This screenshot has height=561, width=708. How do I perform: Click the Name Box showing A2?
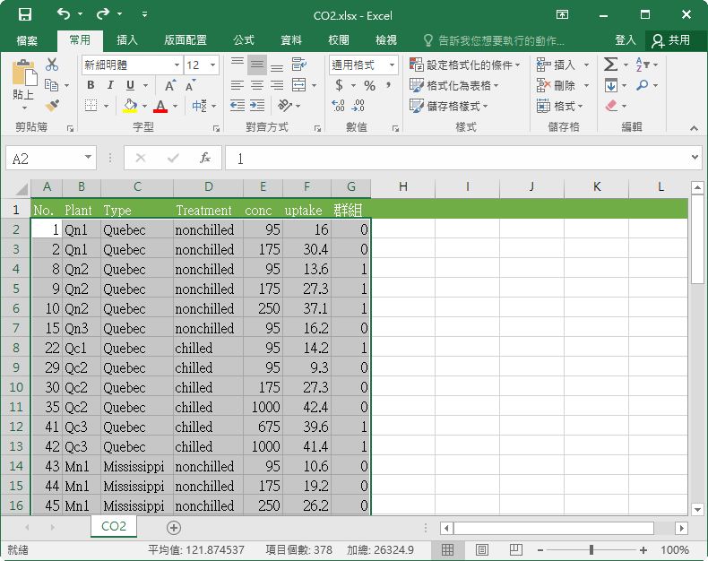tap(43, 158)
